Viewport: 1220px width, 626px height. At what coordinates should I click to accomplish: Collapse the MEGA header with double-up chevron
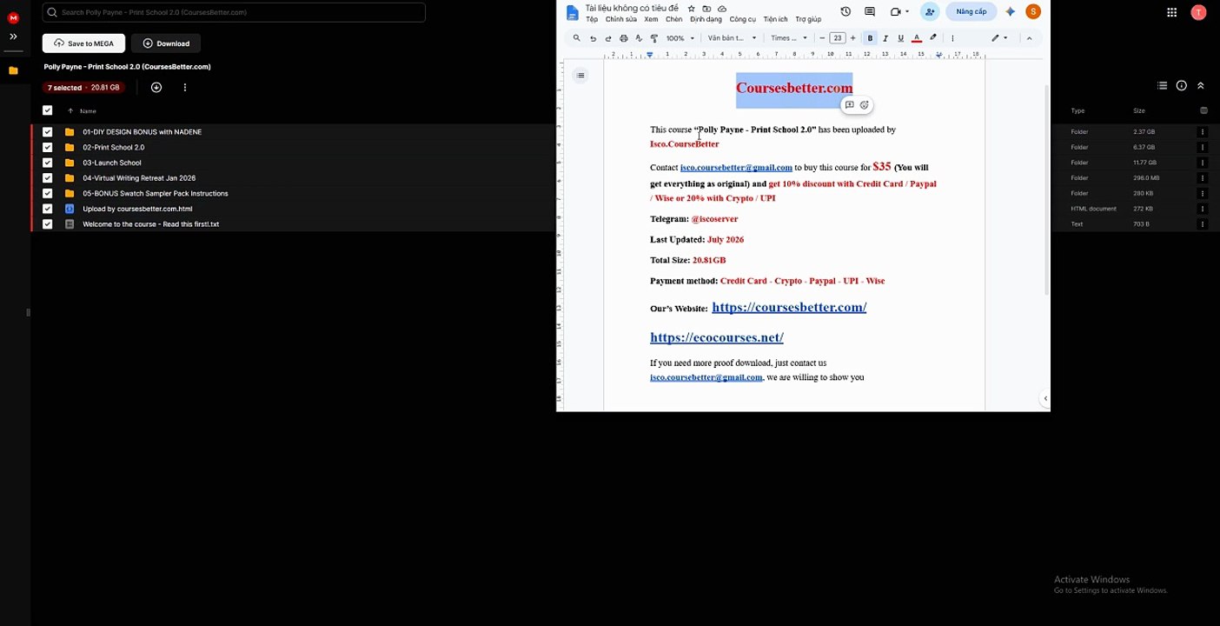pyautogui.click(x=1201, y=85)
